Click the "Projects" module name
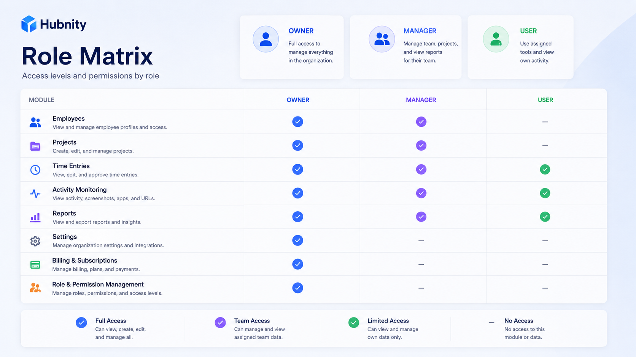Screen dimensions: 636x357 pyautogui.click(x=64, y=142)
